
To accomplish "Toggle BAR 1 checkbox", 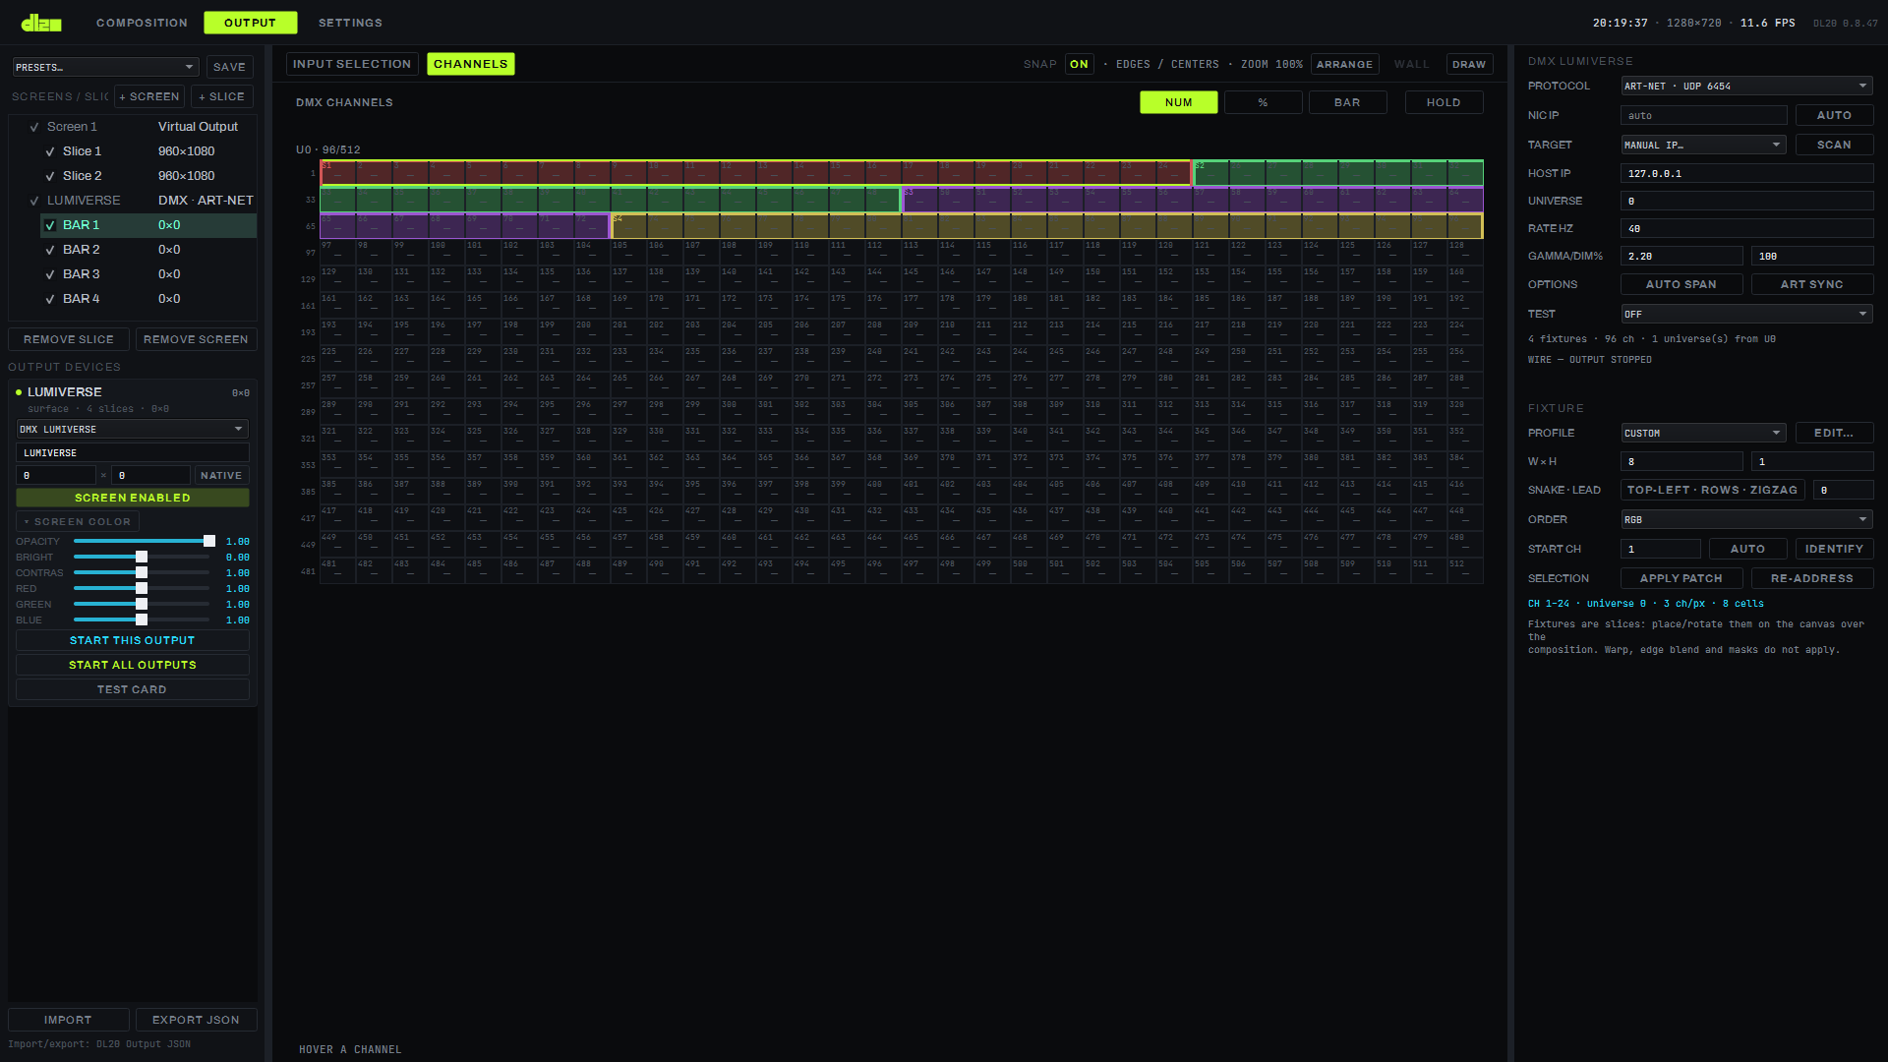I will click(50, 225).
